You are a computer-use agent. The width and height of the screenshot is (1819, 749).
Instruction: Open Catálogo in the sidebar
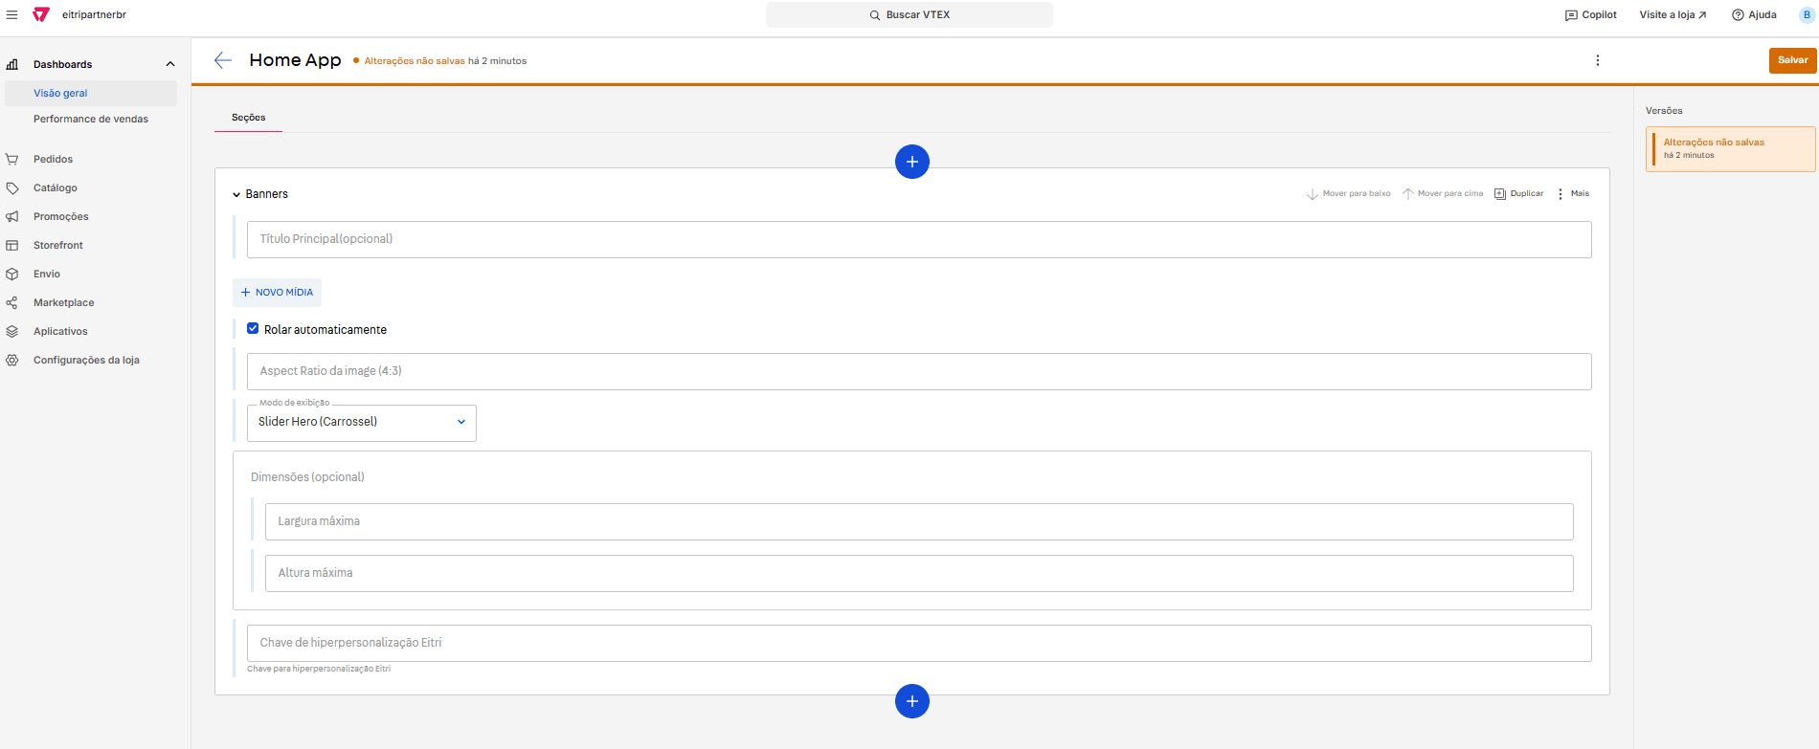(56, 188)
